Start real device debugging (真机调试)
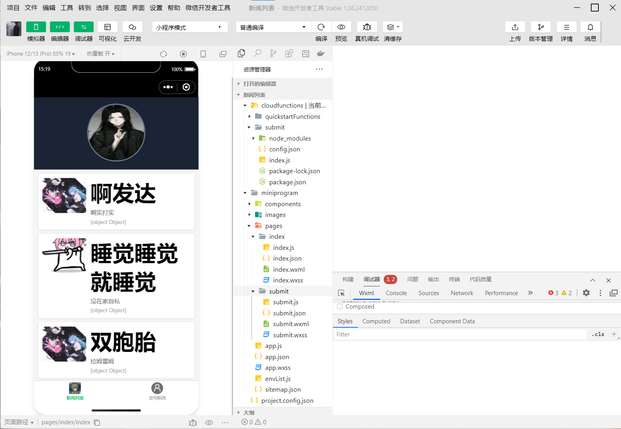621x429 pixels. pos(367,27)
